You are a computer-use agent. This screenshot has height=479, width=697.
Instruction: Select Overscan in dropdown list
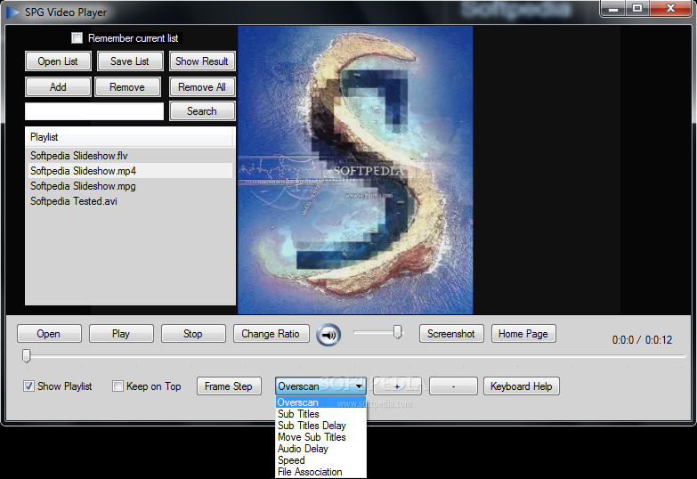click(321, 402)
